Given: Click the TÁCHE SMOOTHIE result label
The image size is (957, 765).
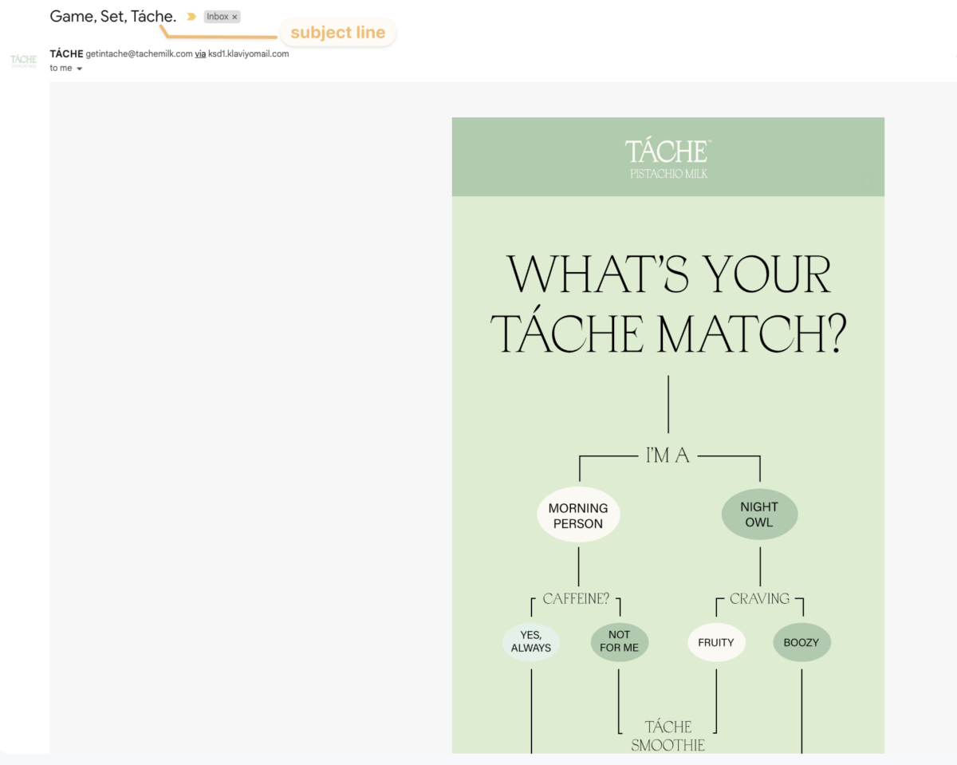Looking at the screenshot, I should coord(668,735).
